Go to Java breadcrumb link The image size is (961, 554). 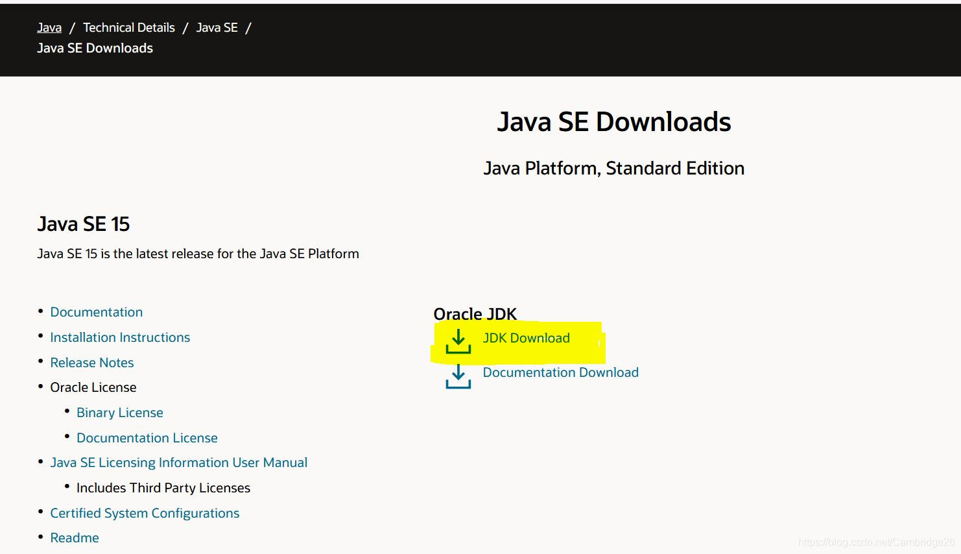pos(49,27)
